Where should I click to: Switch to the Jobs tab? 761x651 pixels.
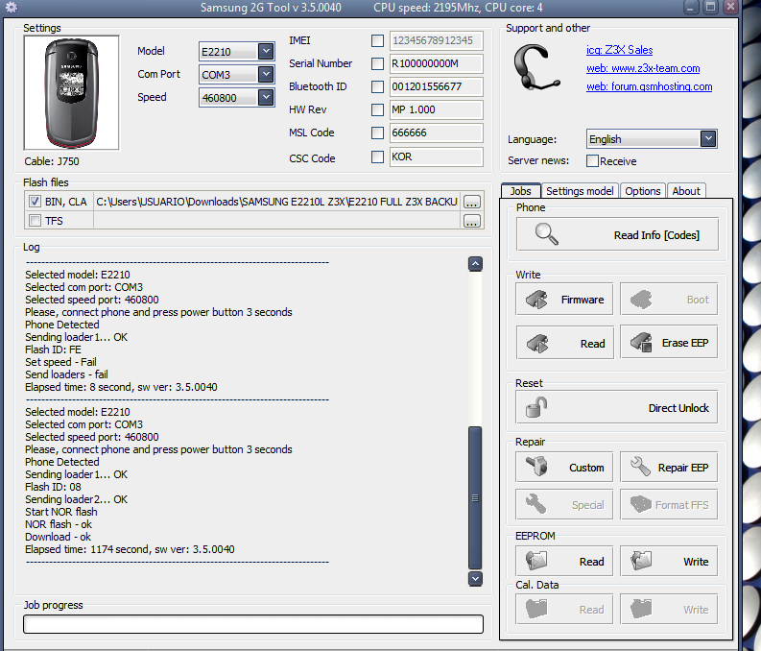pos(520,191)
